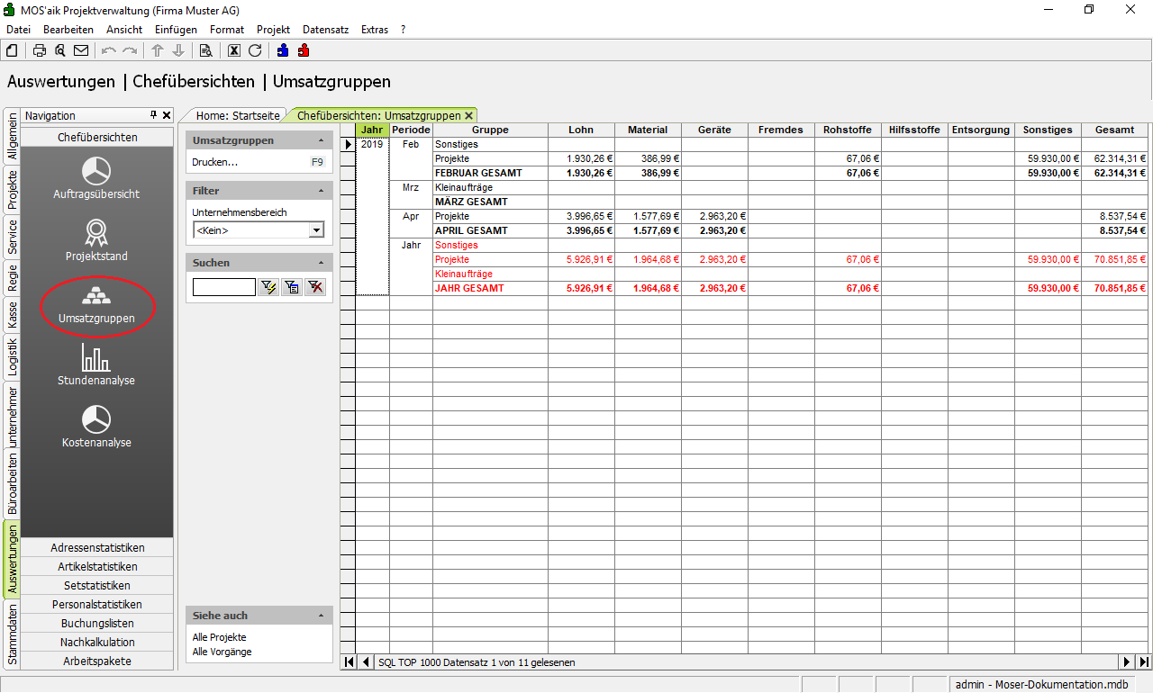Click Drucken... in Umsatzgruppen panel
Viewport: 1153px width, 693px height.
point(215,162)
